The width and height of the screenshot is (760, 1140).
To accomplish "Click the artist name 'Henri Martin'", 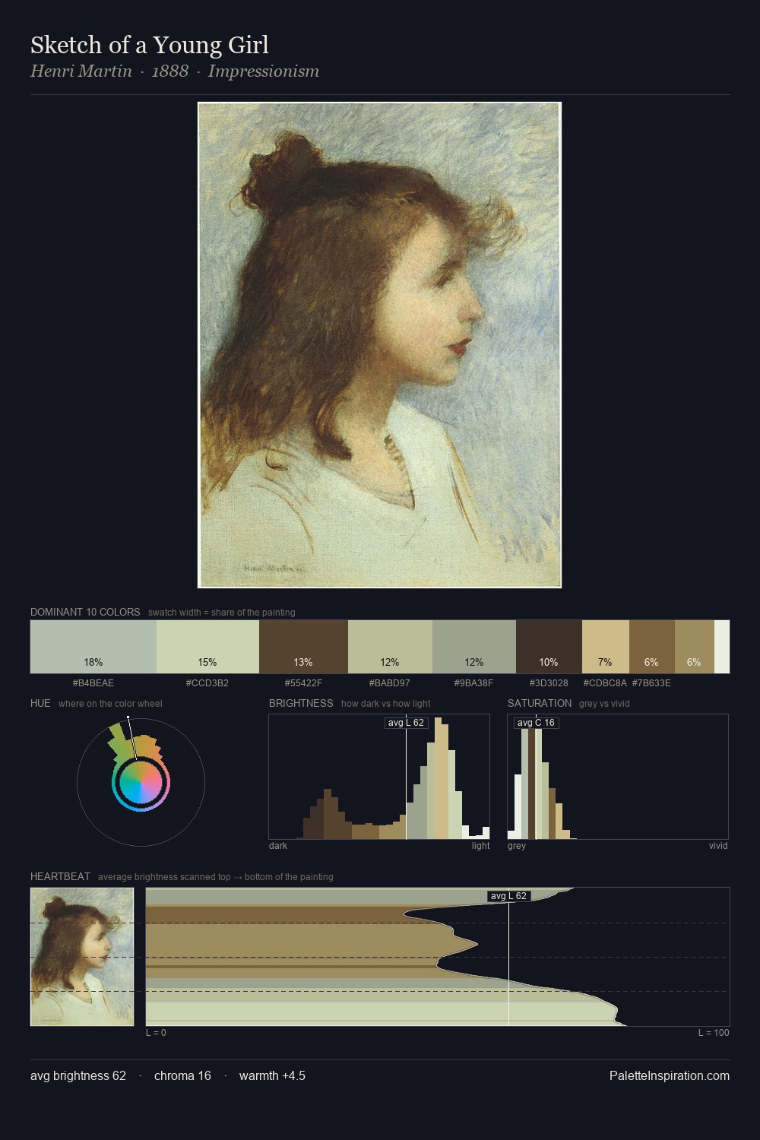I will click(81, 71).
